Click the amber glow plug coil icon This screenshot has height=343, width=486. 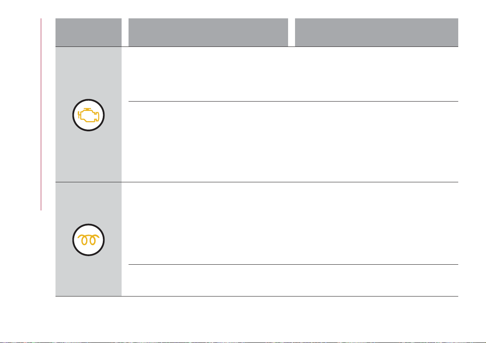tap(89, 239)
